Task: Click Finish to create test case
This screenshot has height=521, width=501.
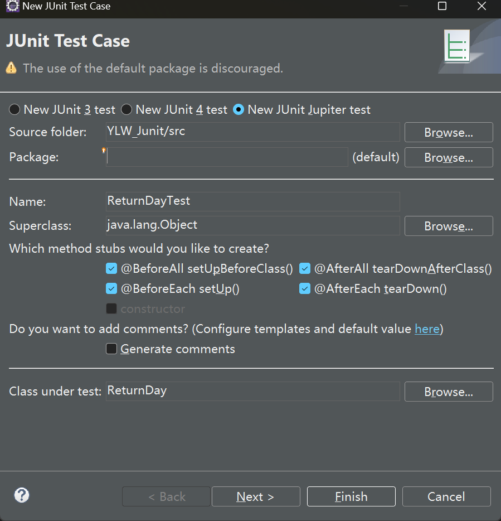Action: pyautogui.click(x=351, y=496)
